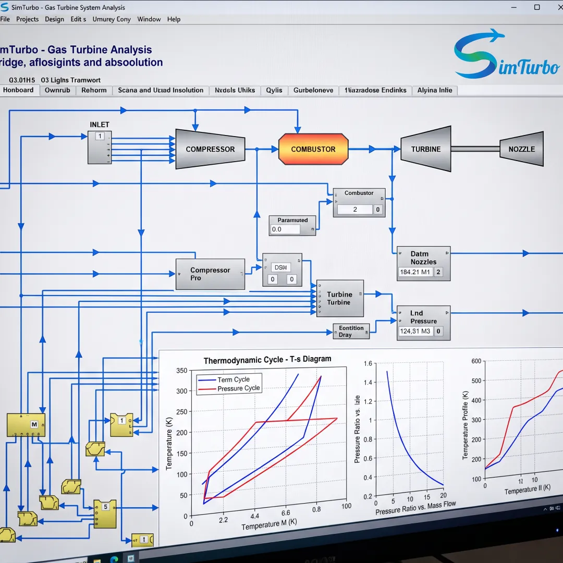The image size is (563, 563).
Task: Switch to the Qylis tab
Action: tap(274, 90)
